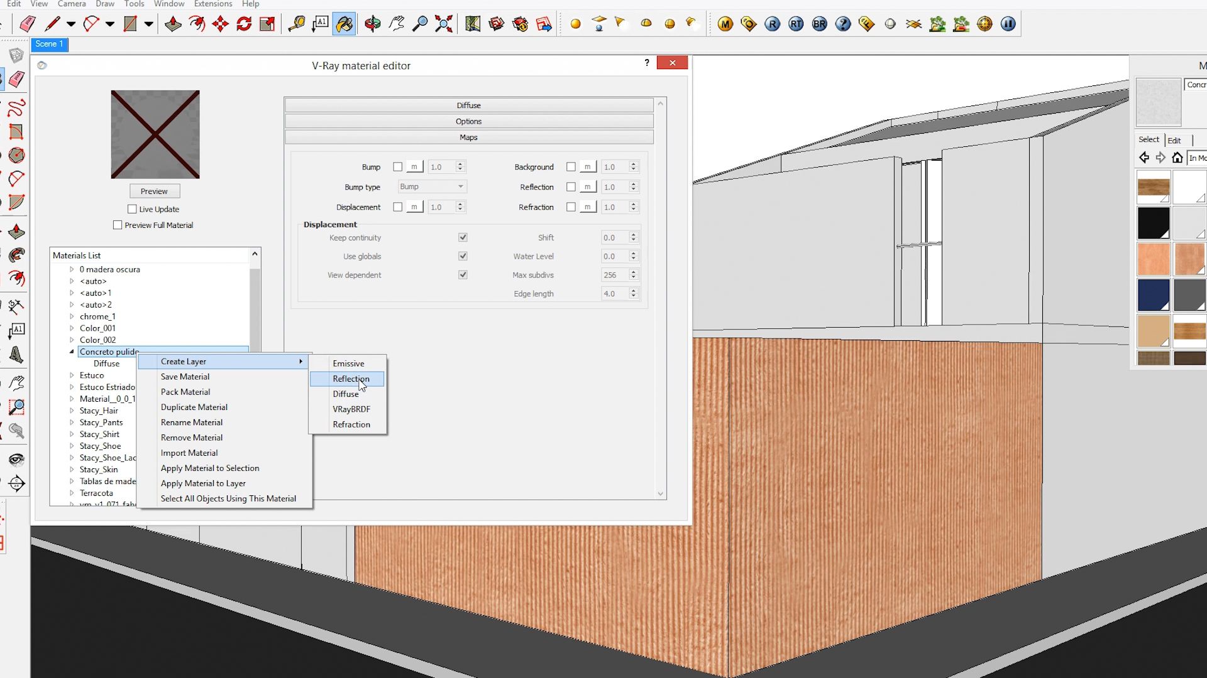1207x678 pixels.
Task: Select the Scale tool in top toolbar
Action: [267, 24]
